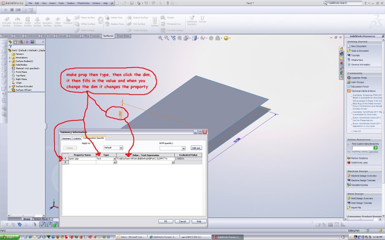Viewport: 385px width, 240px height.
Task: Open the ConfigurationManager tab icon
Action: pos(22,42)
